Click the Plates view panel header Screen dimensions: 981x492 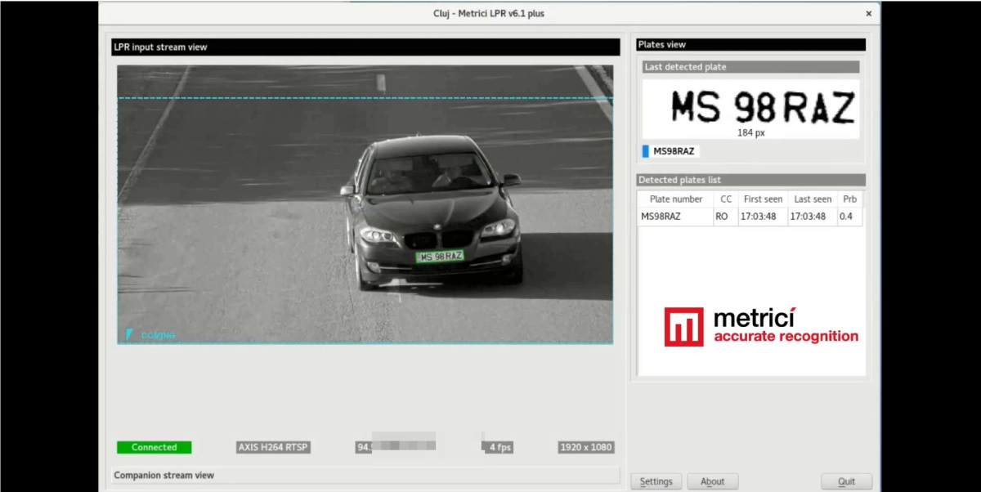tap(750, 45)
